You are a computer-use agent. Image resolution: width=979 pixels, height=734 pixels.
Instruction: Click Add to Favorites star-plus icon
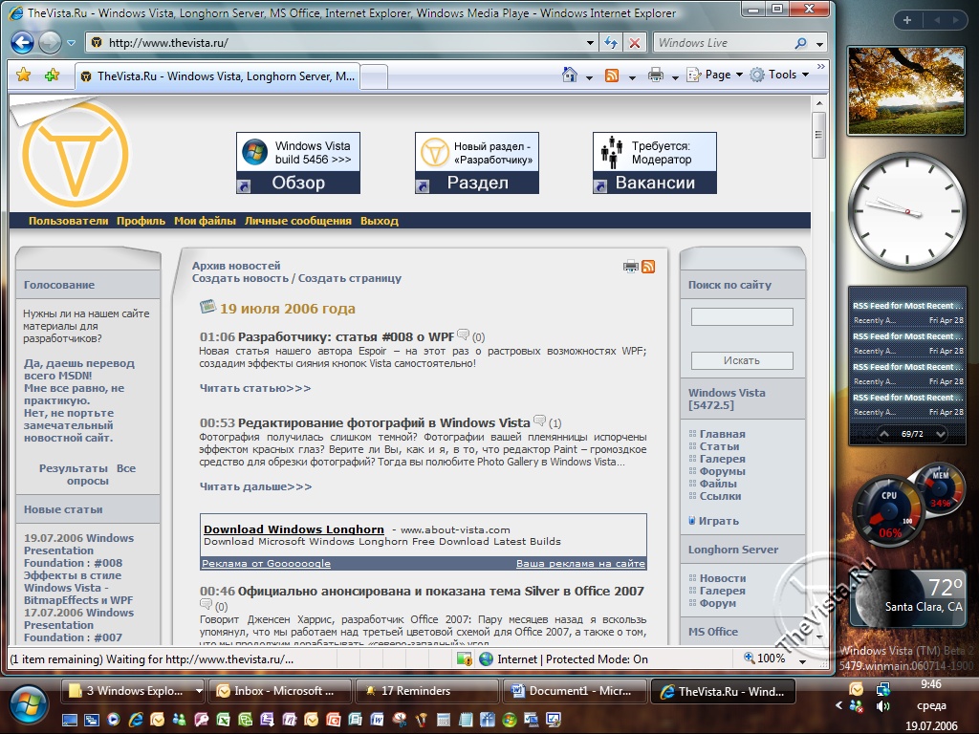coord(52,76)
